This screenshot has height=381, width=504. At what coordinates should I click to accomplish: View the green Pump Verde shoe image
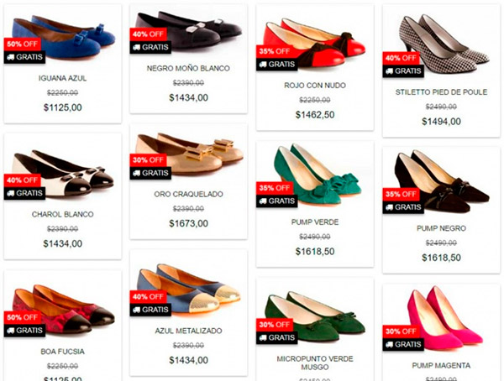click(318, 175)
